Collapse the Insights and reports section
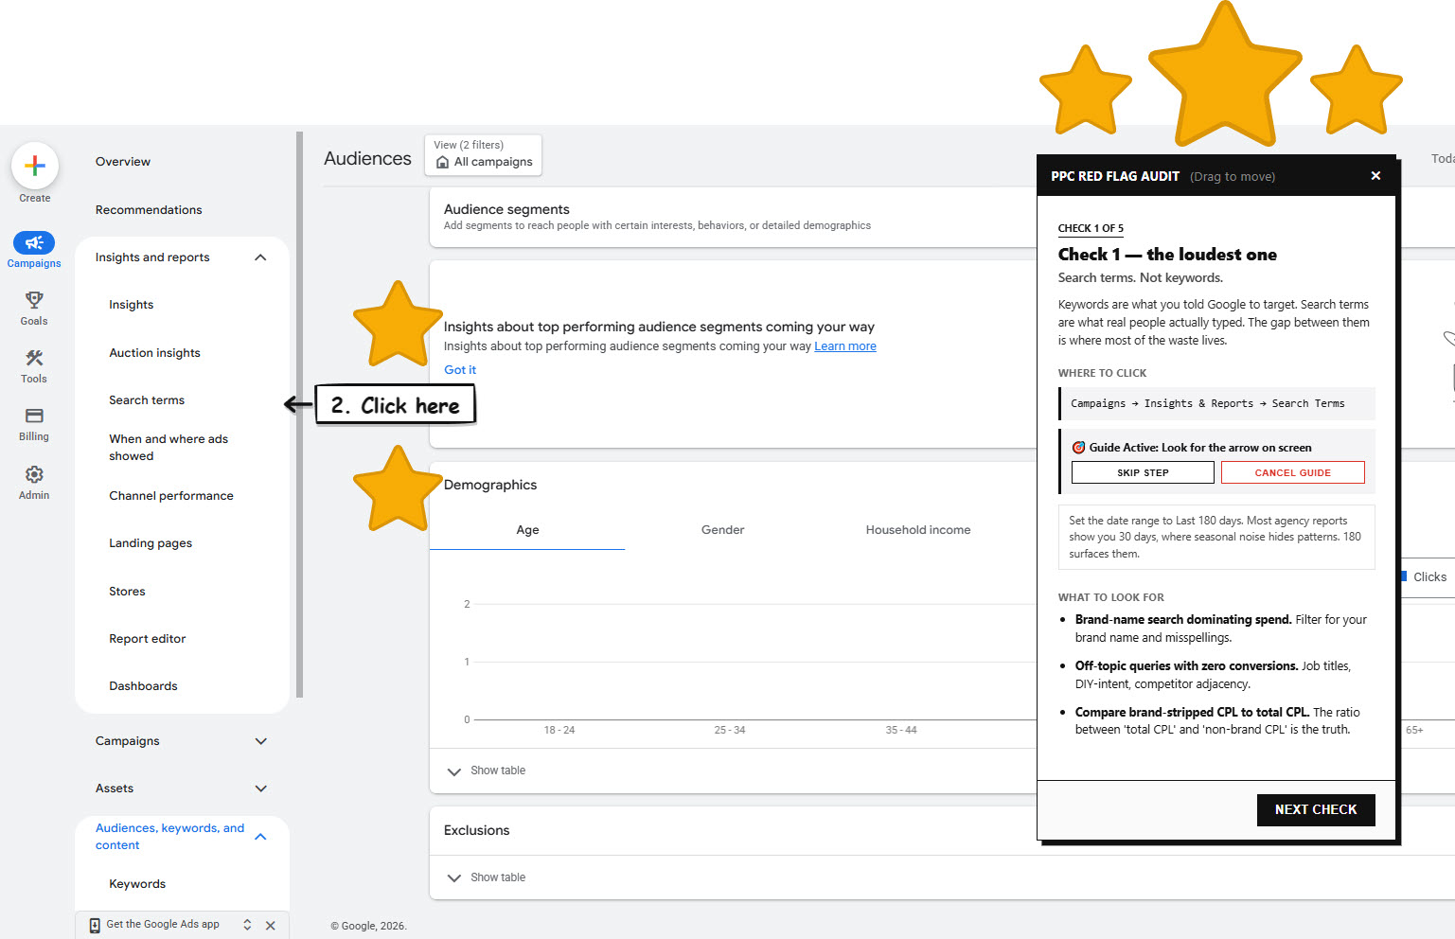 pos(260,257)
